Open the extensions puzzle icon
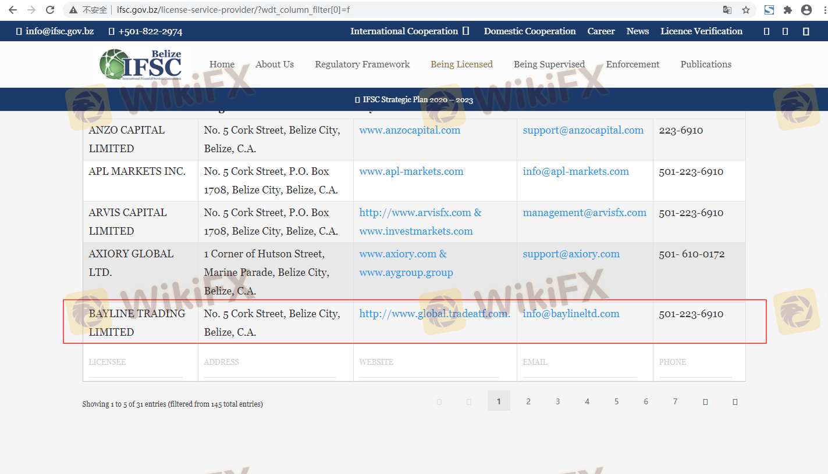The image size is (828, 474). pos(788,10)
